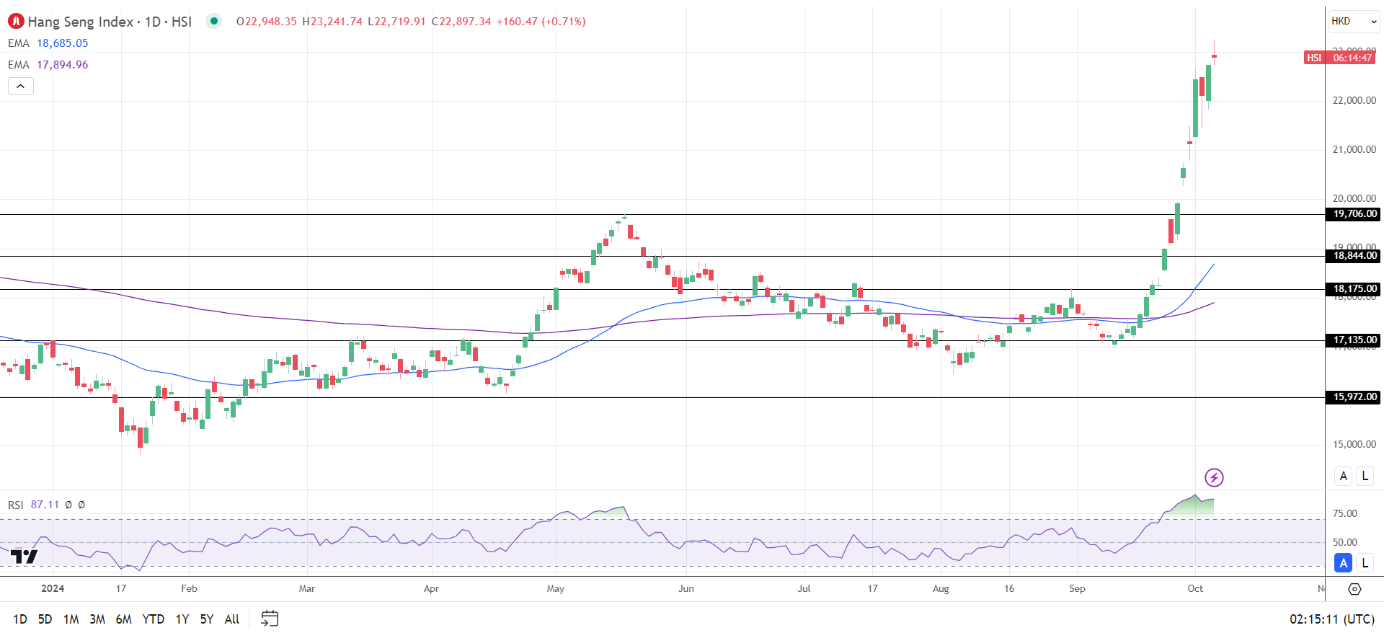Click the blue EMA 18,685.05 legend
The height and width of the screenshot is (633, 1384).
[48, 43]
